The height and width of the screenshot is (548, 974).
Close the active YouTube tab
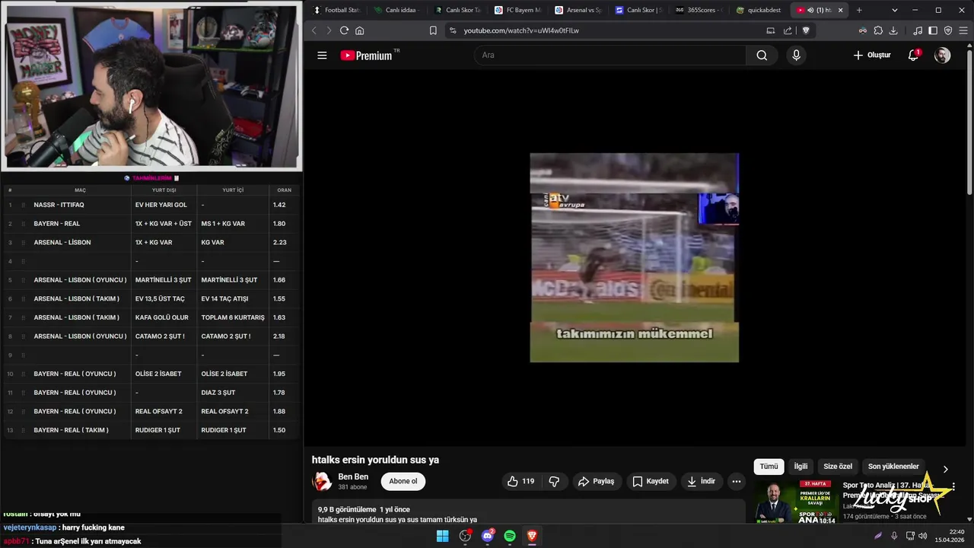pyautogui.click(x=840, y=10)
